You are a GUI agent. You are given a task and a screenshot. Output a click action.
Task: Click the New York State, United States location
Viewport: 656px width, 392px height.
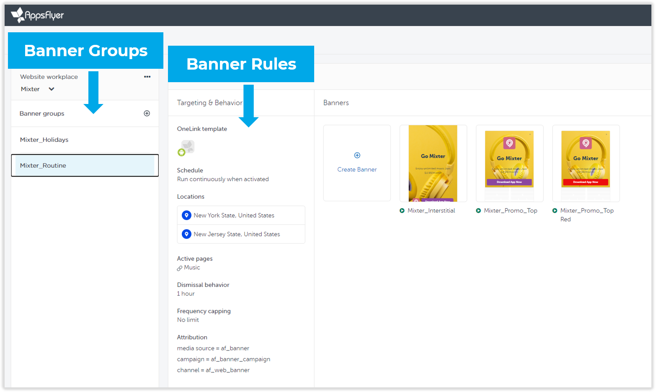pyautogui.click(x=241, y=215)
